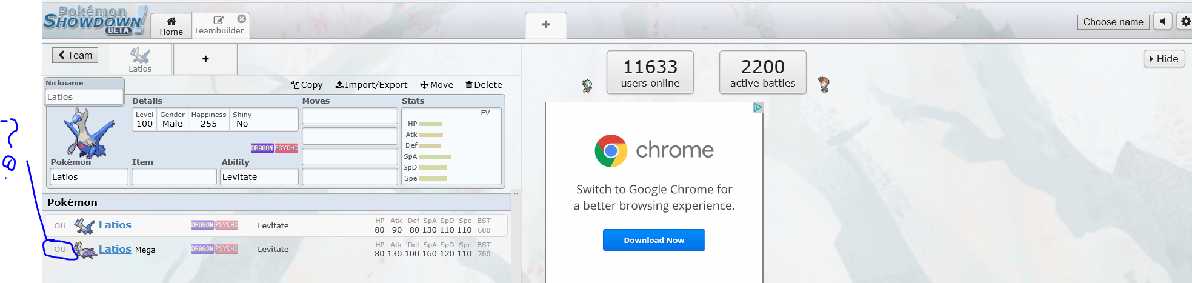This screenshot has width=1192, height=283.
Task: Open the Stats EV editor
Action: click(x=451, y=146)
